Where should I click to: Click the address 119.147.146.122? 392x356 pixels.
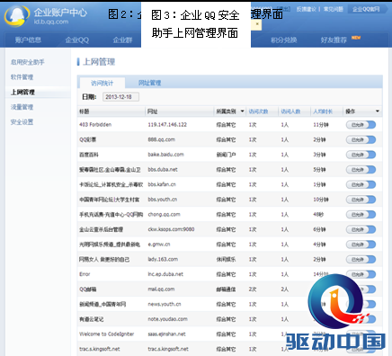pos(167,125)
